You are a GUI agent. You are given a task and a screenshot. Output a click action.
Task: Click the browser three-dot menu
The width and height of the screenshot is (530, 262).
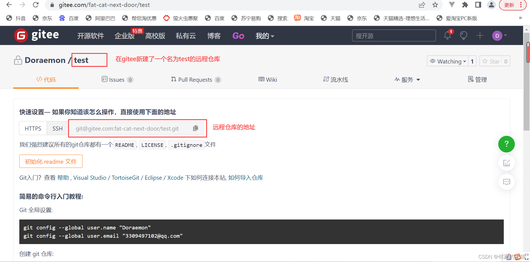click(x=521, y=5)
